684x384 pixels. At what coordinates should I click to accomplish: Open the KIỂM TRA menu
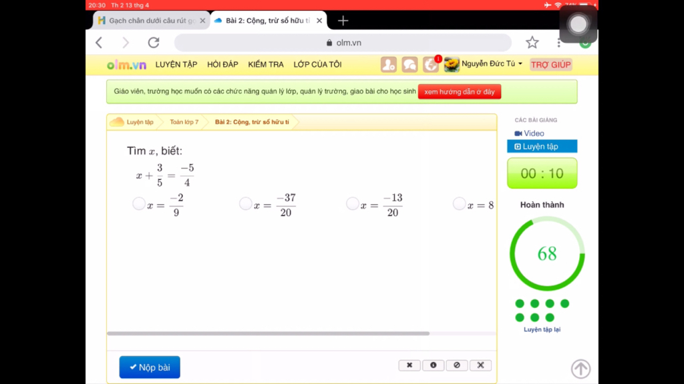tap(266, 65)
